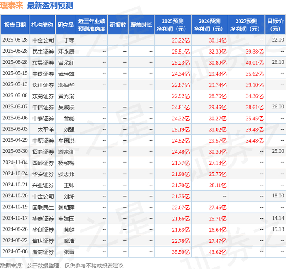Click 国联民生 institution name
Screen dimensions: 286x269
pos(43,208)
